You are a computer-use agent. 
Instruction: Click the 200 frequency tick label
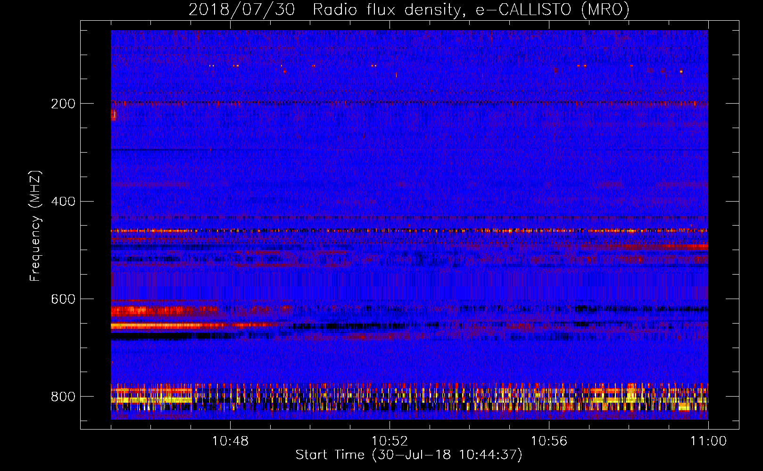[63, 104]
